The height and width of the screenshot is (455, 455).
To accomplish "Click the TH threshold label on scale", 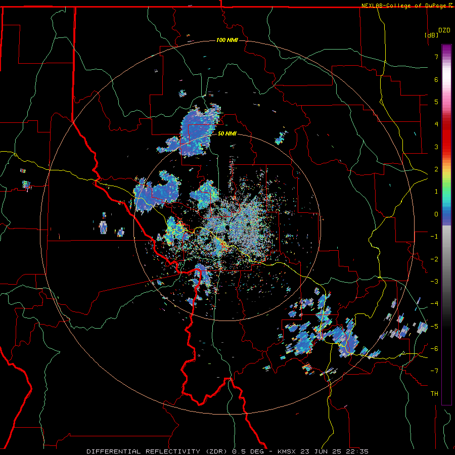I will coord(434,394).
